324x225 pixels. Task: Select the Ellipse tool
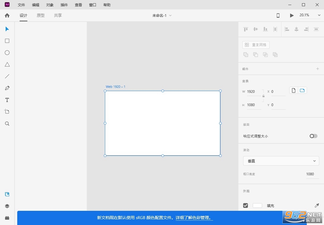[7, 53]
